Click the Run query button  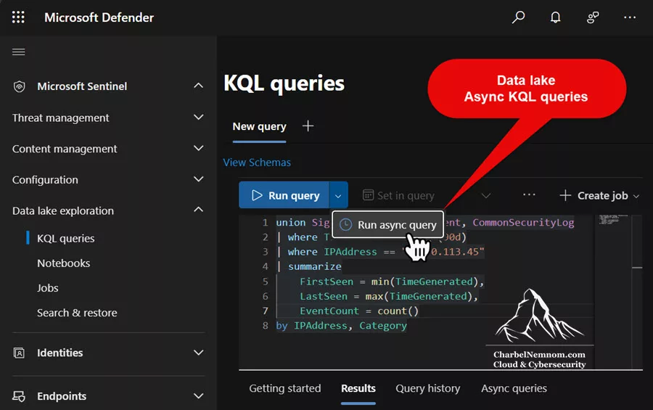284,195
